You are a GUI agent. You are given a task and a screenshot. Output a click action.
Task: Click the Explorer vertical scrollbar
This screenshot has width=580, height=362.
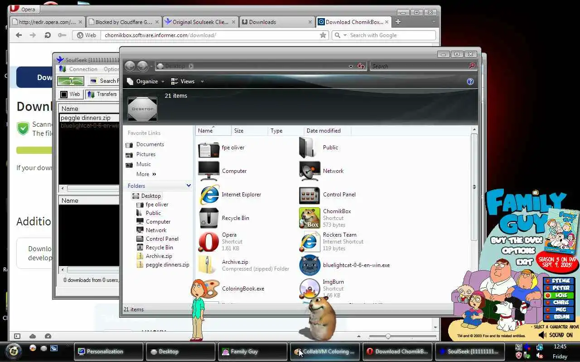pyautogui.click(x=474, y=186)
